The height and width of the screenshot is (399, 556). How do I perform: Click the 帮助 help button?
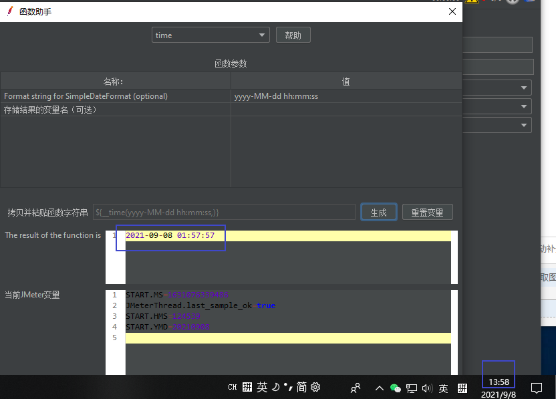pos(293,35)
